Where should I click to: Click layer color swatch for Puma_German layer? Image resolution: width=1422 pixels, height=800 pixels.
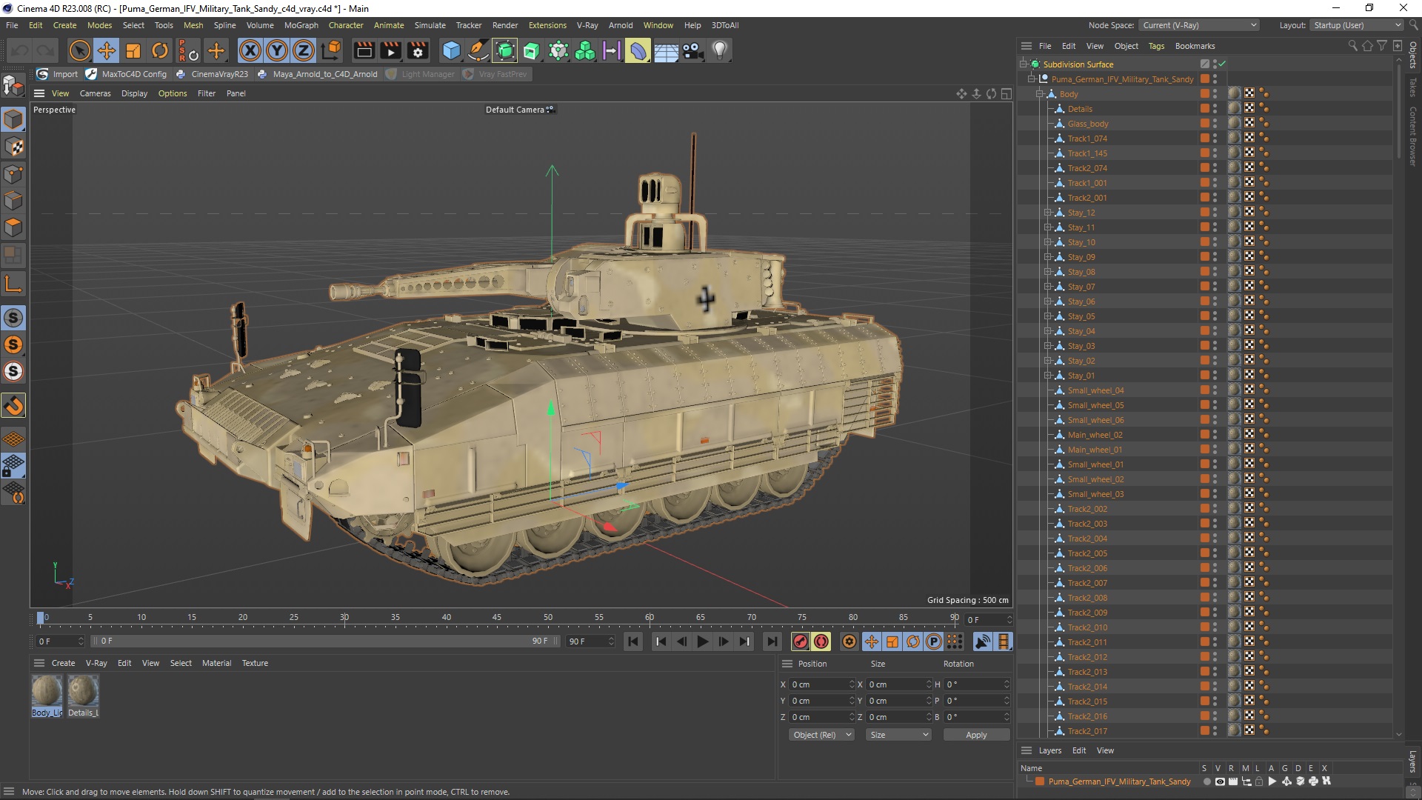(1040, 781)
